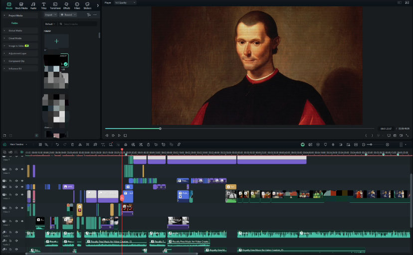Open the Main Timeline dropdown
The width and height of the screenshot is (413, 255).
(x=18, y=144)
